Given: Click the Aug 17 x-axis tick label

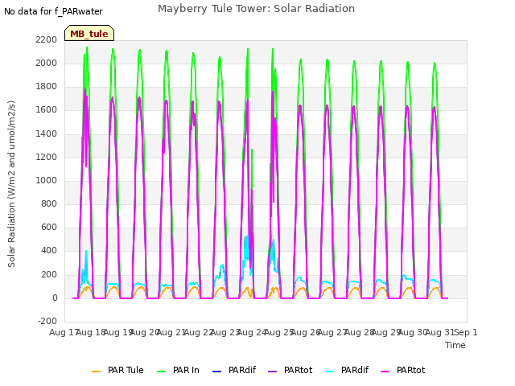Looking at the screenshot, I should pyautogui.click(x=64, y=332).
